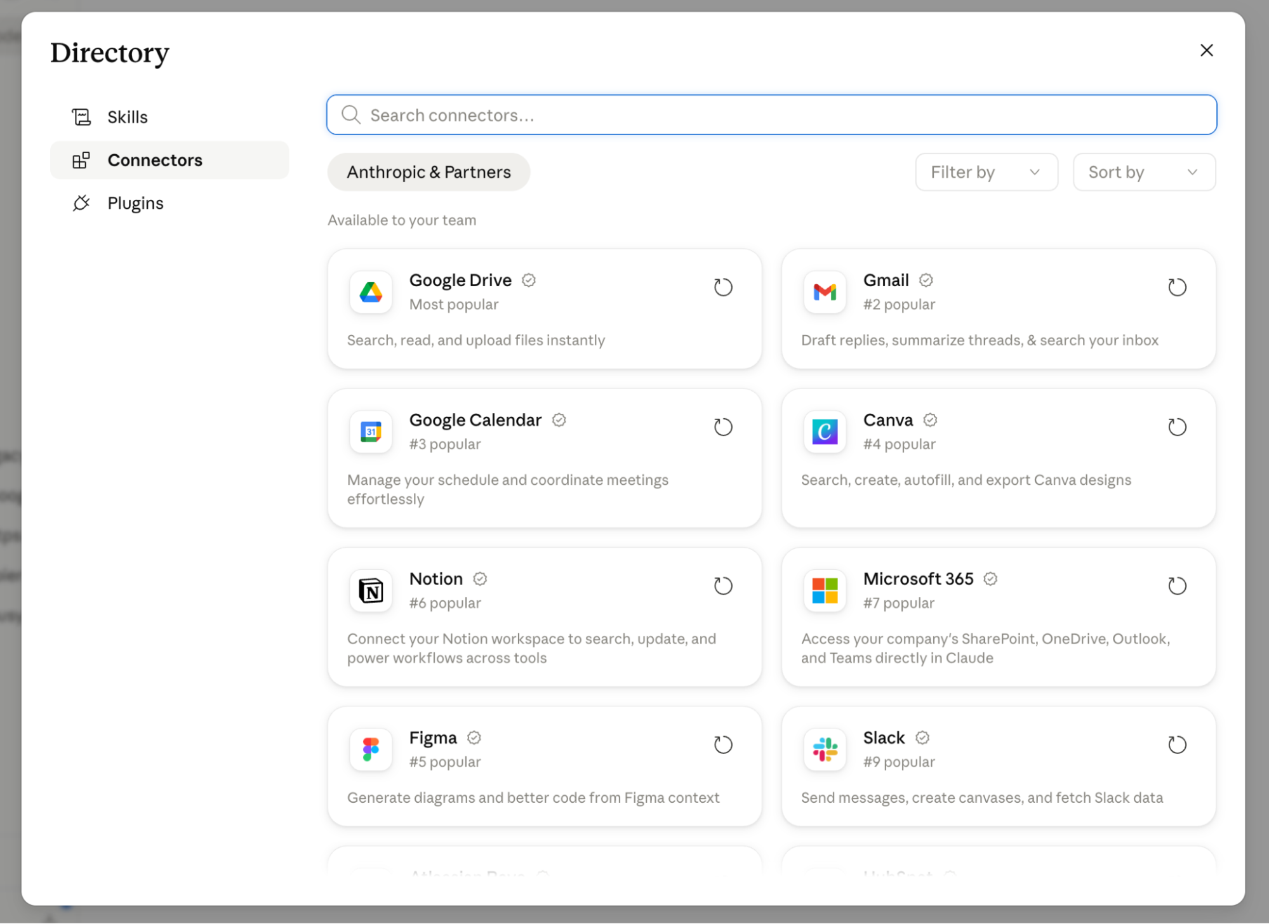The height and width of the screenshot is (924, 1269).
Task: Click the Notion logo
Action: [371, 590]
